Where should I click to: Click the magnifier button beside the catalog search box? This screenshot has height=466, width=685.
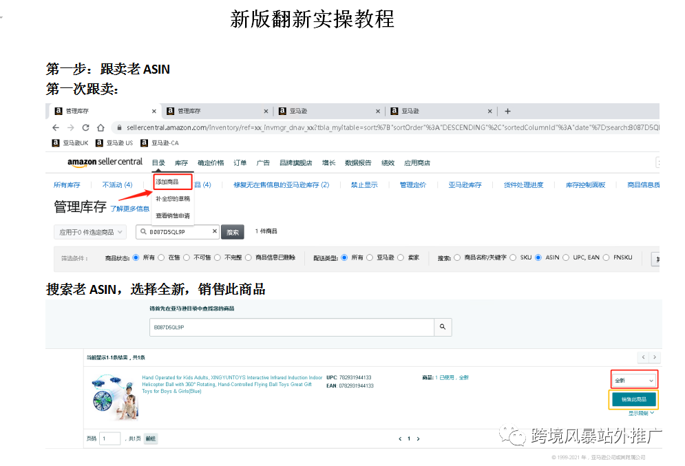[x=443, y=327]
